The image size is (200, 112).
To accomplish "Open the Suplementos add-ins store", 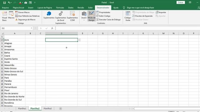I will click(x=49, y=15).
